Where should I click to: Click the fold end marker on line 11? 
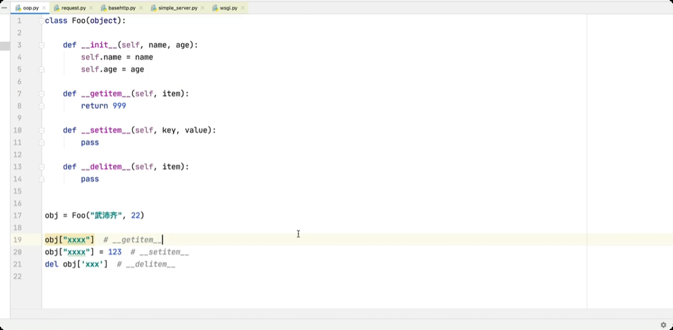coord(41,142)
